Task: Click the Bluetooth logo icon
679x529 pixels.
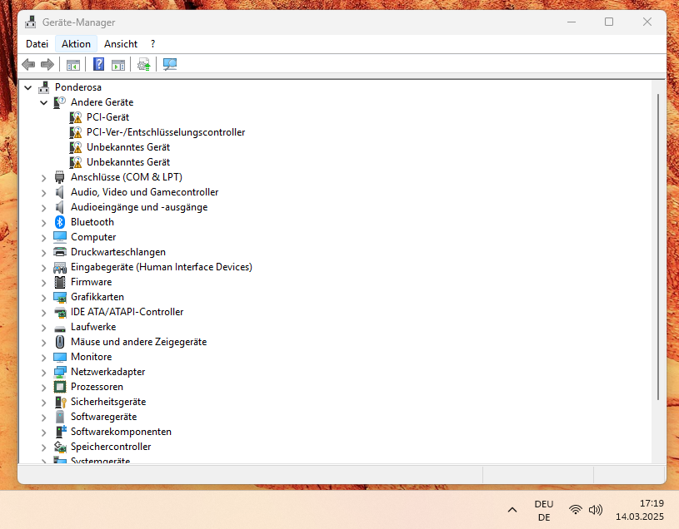Action: pyautogui.click(x=60, y=222)
